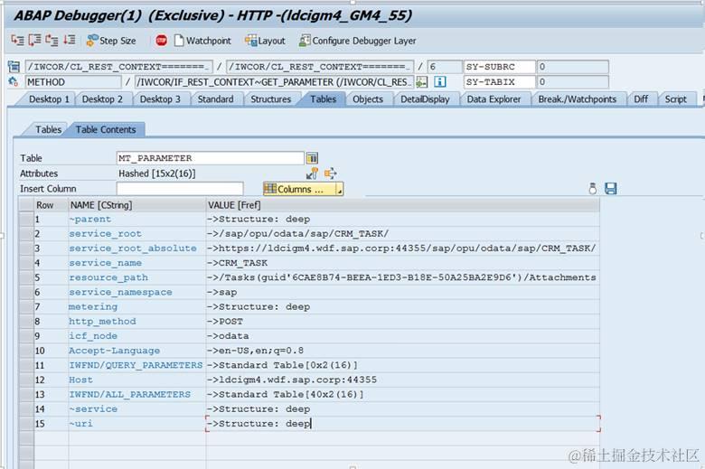Click the service_root name cell
The width and height of the screenshot is (705, 469).
click(x=136, y=234)
